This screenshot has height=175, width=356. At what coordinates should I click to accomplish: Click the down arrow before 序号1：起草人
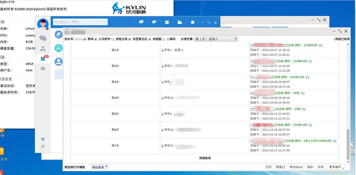click(162, 50)
